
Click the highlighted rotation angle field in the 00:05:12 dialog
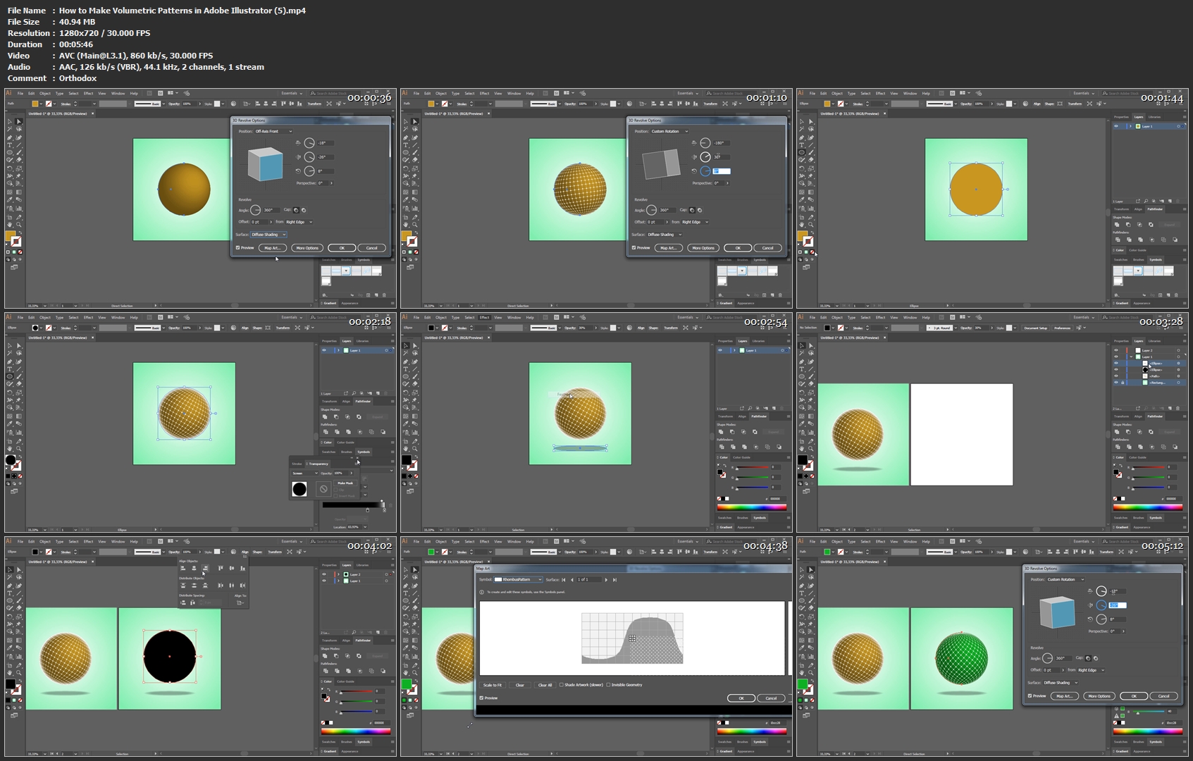(1118, 605)
